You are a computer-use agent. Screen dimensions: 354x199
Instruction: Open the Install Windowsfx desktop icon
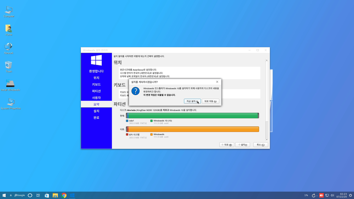[10, 85]
